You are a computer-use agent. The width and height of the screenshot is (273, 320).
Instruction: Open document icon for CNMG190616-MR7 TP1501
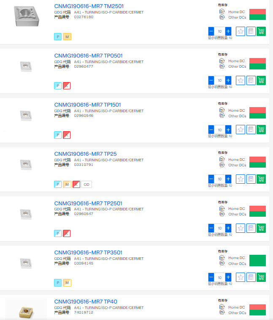[x=251, y=130]
